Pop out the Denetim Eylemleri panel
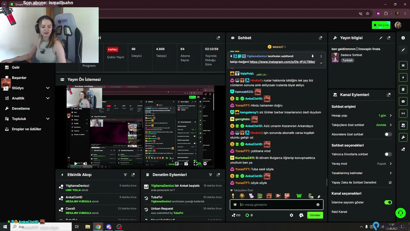The height and width of the screenshot is (231, 410). click(218, 175)
